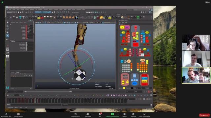Click green encryption shield in Zoom corner

pos(2,2)
